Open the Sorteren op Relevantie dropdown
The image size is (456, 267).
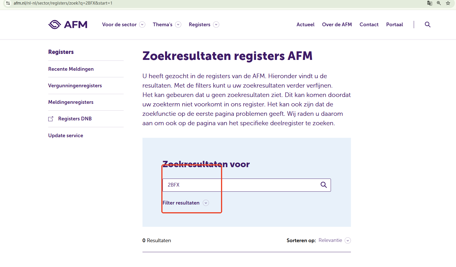click(347, 240)
